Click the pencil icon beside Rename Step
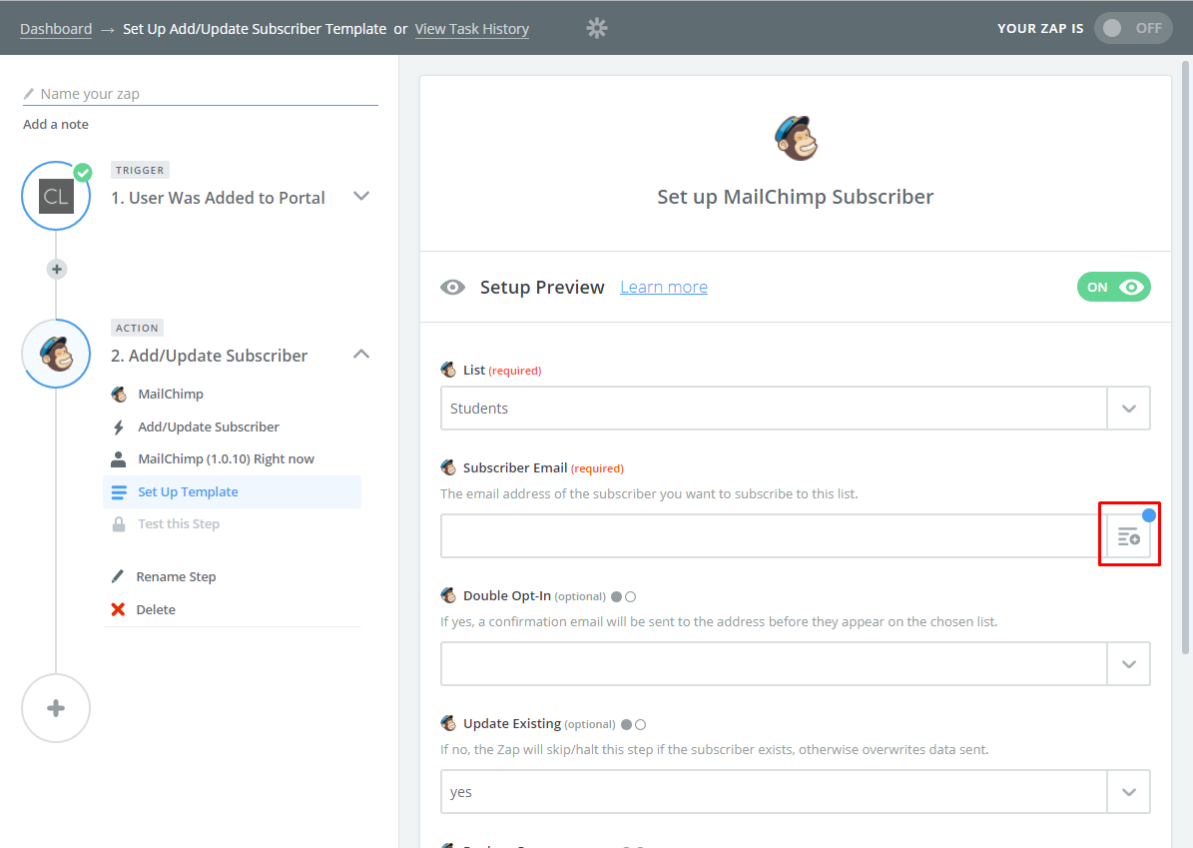 tap(117, 576)
